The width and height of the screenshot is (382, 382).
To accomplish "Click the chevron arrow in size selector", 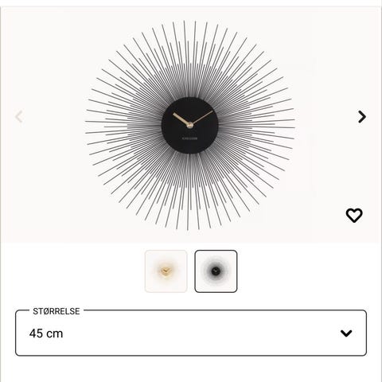I will [x=346, y=333].
